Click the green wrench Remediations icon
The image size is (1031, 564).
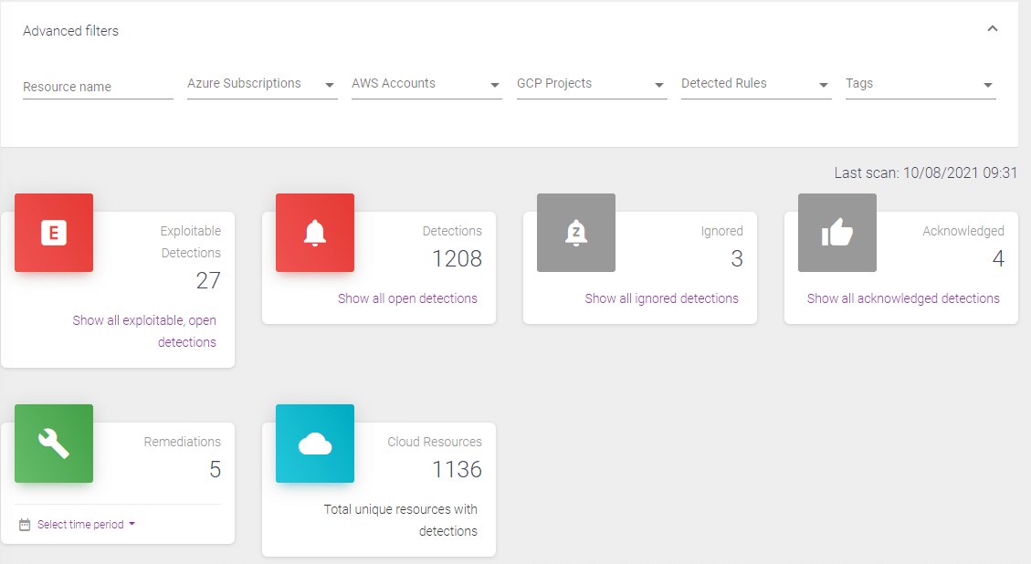53,444
